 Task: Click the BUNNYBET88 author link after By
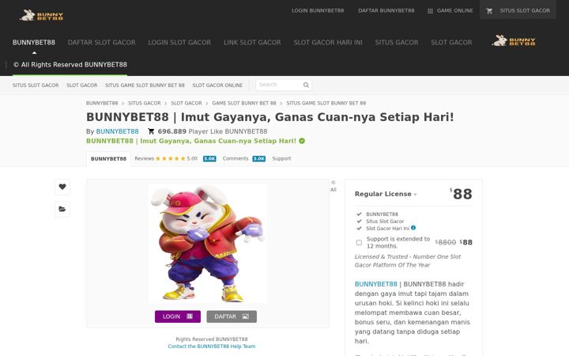[117, 131]
